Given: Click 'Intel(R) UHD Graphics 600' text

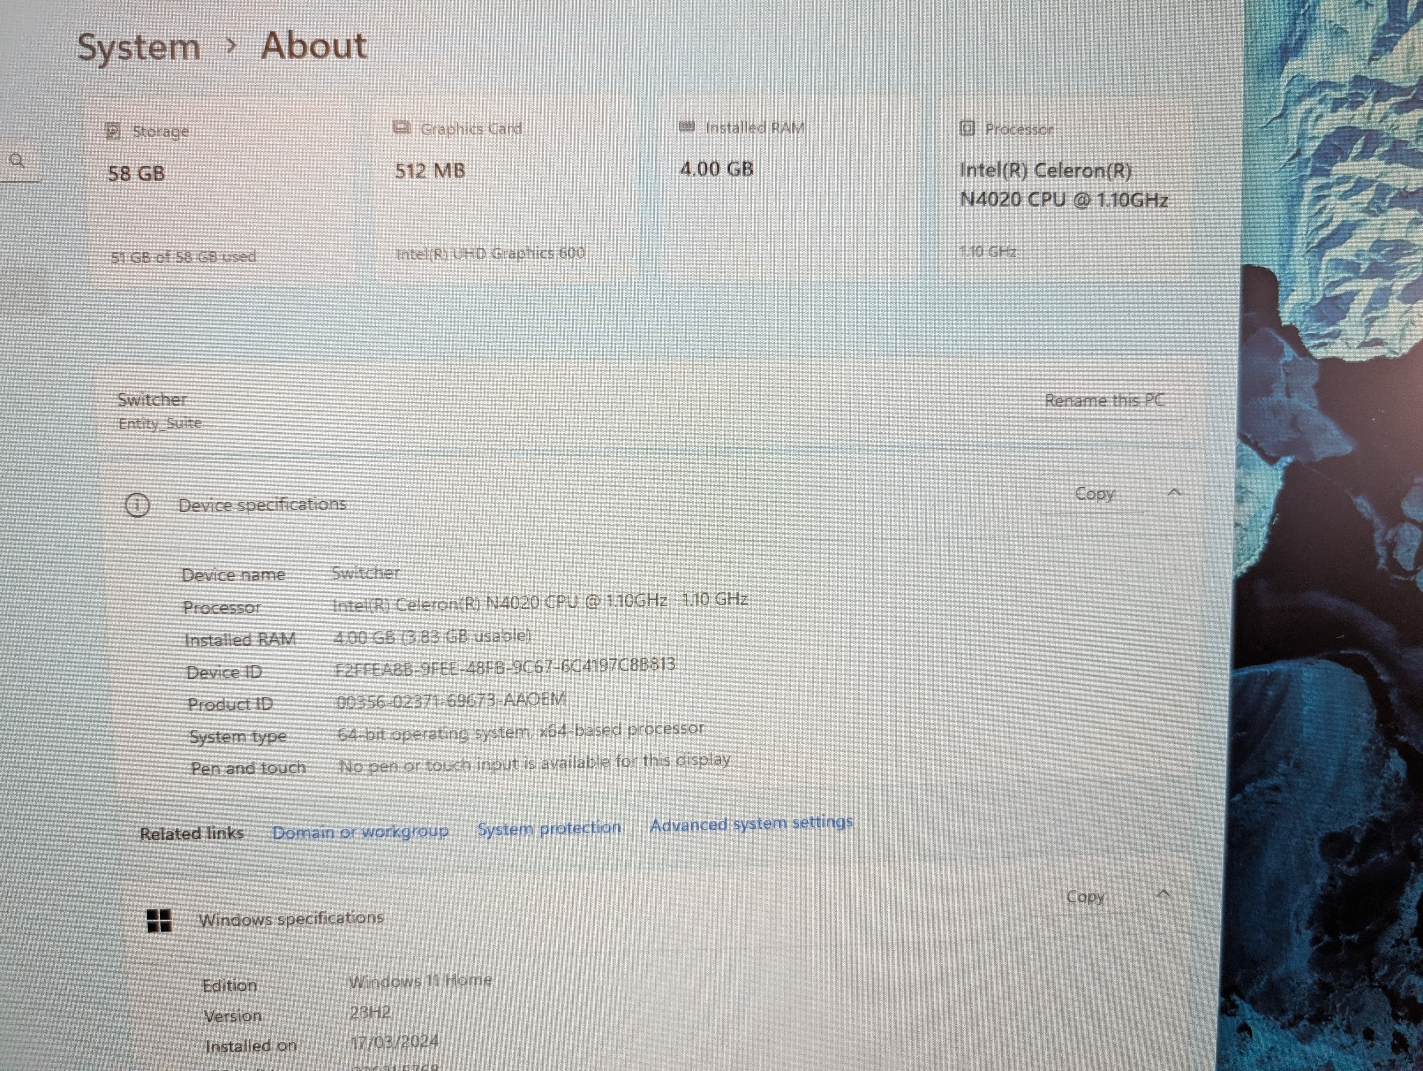Looking at the screenshot, I should click(490, 253).
